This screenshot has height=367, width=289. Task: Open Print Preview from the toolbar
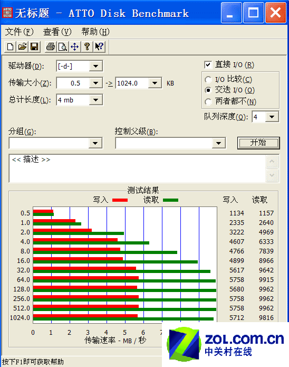(x=63, y=46)
